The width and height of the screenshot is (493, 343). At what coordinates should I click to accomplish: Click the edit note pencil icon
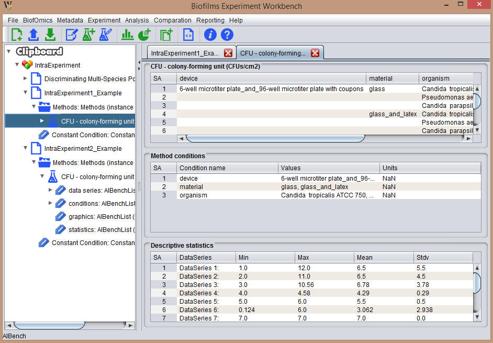click(72, 35)
